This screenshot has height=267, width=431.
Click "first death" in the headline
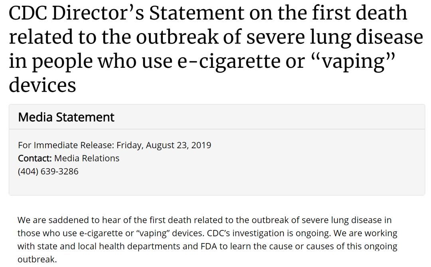click(360, 13)
